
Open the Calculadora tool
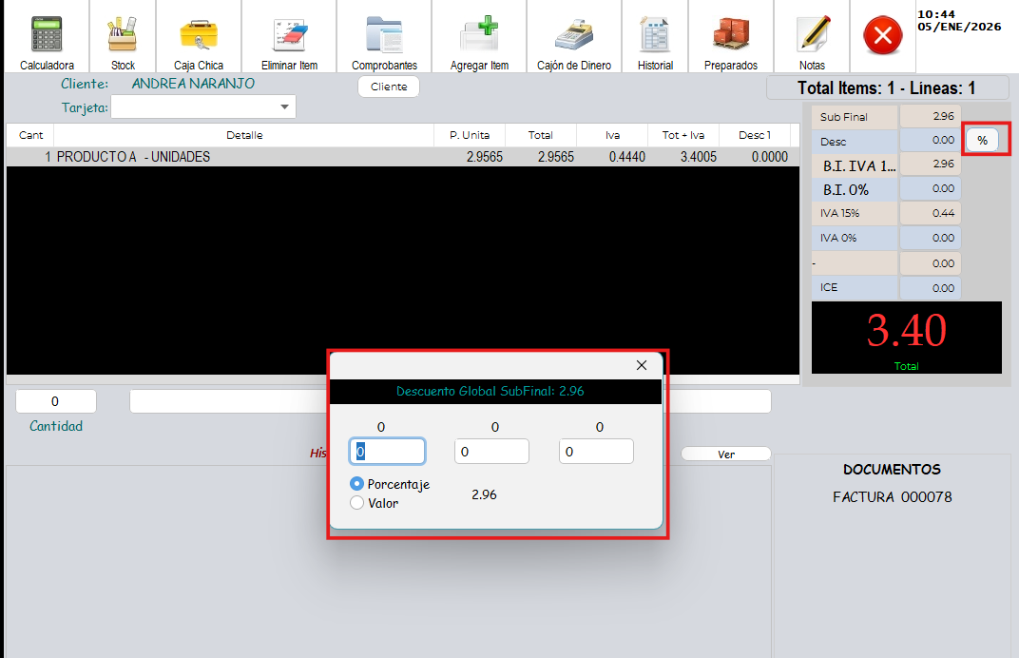pyautogui.click(x=47, y=36)
